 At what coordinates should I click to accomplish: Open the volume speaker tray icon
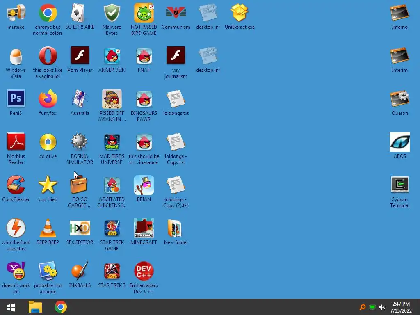click(382, 307)
